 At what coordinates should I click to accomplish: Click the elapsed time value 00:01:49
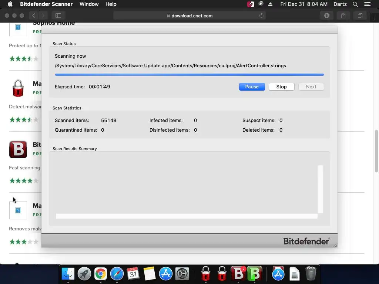pyautogui.click(x=99, y=87)
